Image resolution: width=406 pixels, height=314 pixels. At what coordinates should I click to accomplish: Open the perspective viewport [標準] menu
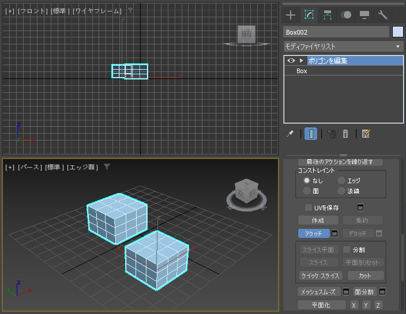54,167
